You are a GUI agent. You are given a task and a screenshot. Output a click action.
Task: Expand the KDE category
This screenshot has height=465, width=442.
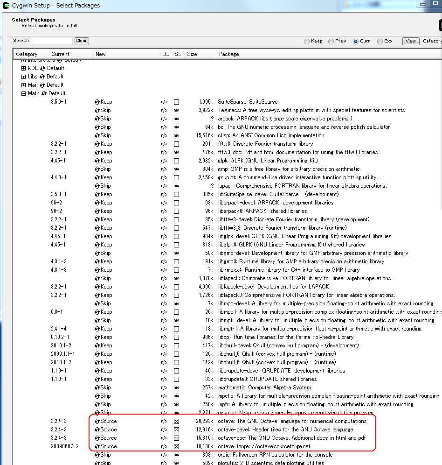[23, 69]
